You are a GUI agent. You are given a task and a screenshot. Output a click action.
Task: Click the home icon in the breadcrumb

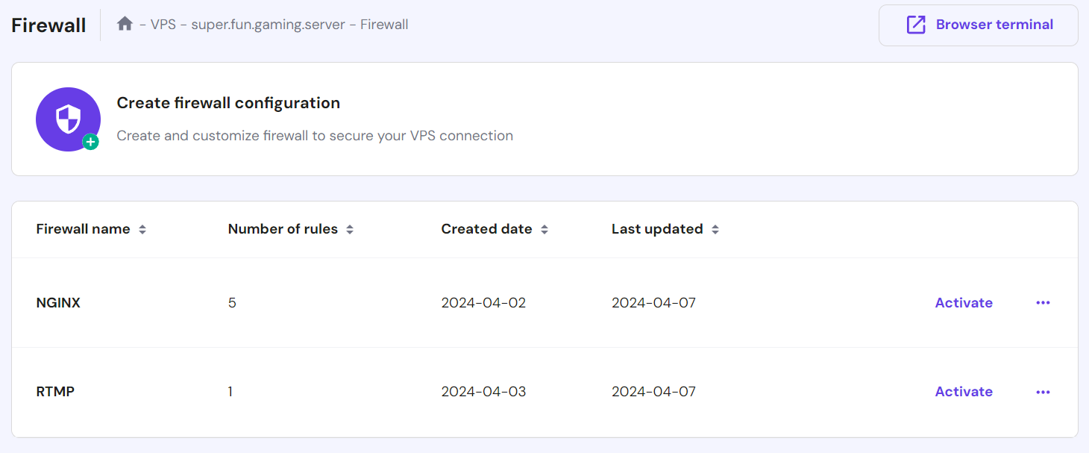pos(125,24)
